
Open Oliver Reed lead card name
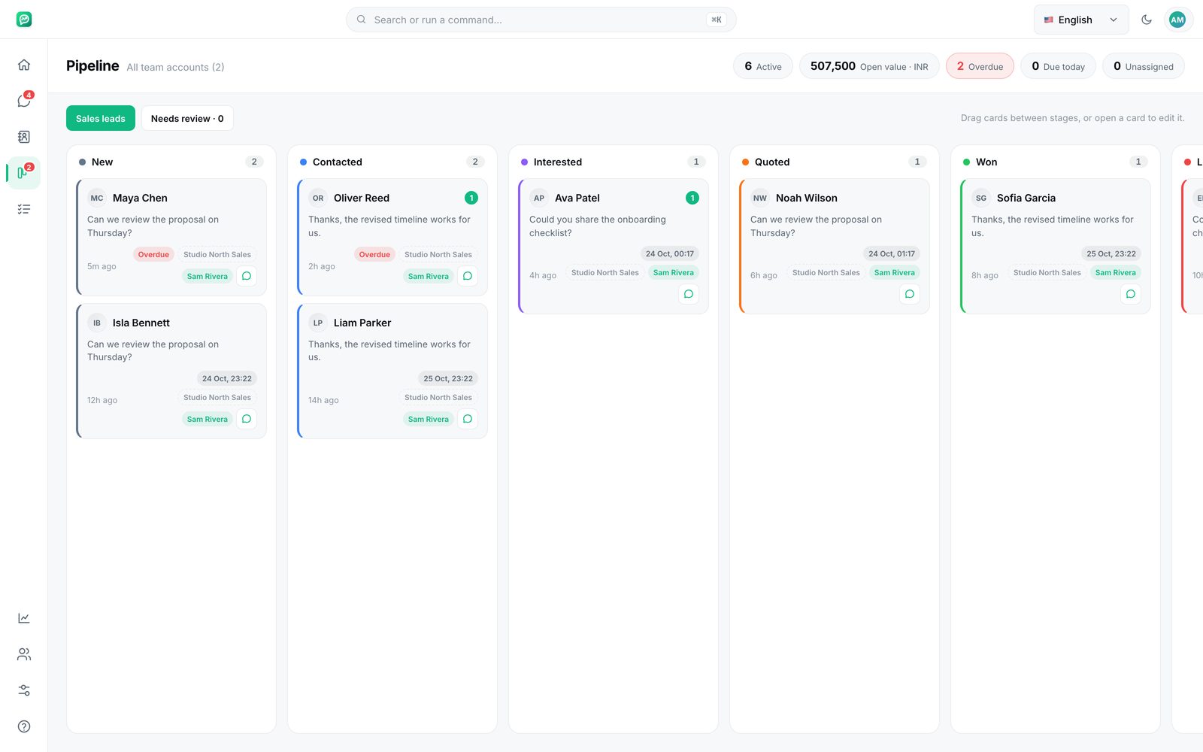(x=362, y=198)
